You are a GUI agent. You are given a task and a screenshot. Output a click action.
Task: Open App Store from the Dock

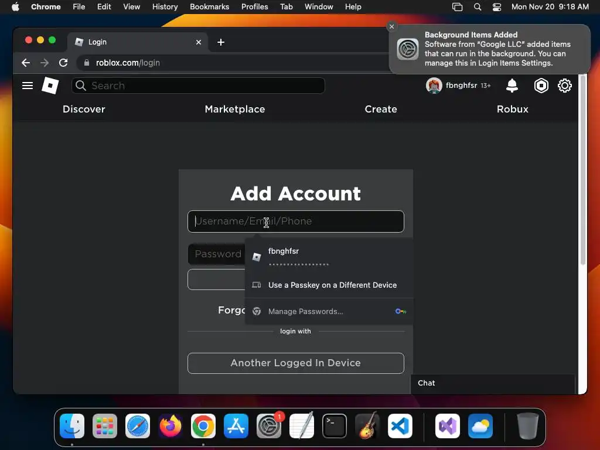[236, 426]
